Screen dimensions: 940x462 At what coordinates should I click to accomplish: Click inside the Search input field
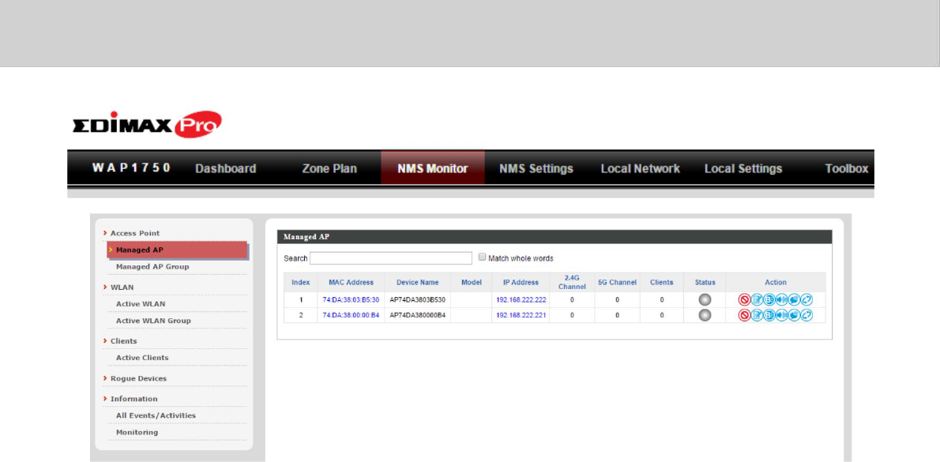[391, 258]
